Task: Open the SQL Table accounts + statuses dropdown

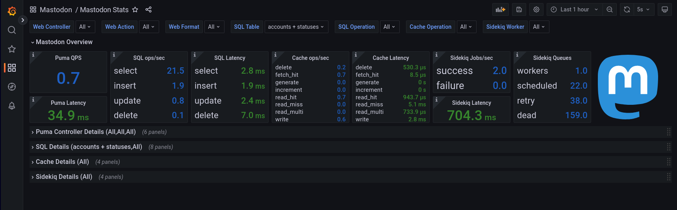Action: (x=296, y=27)
